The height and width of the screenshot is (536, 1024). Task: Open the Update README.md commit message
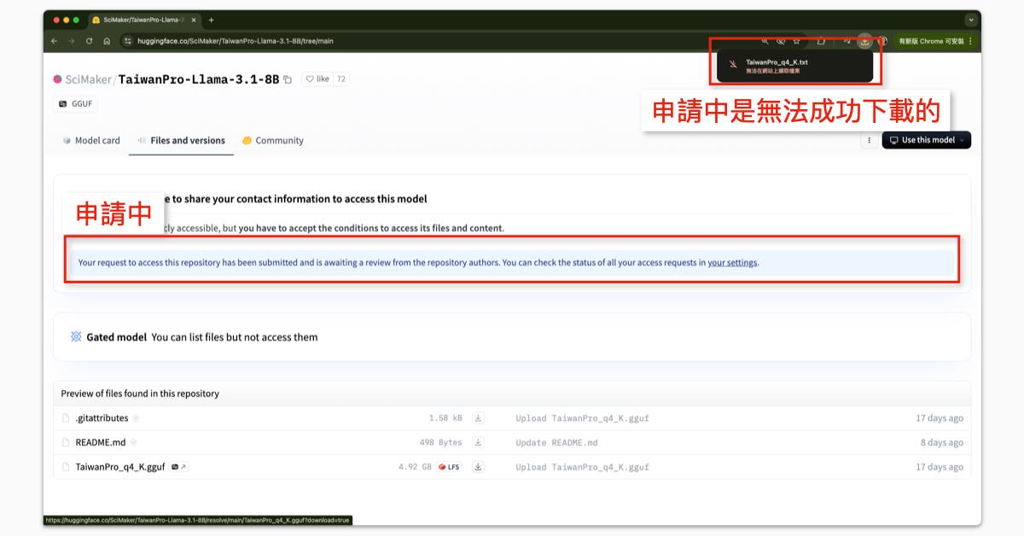[x=556, y=442]
